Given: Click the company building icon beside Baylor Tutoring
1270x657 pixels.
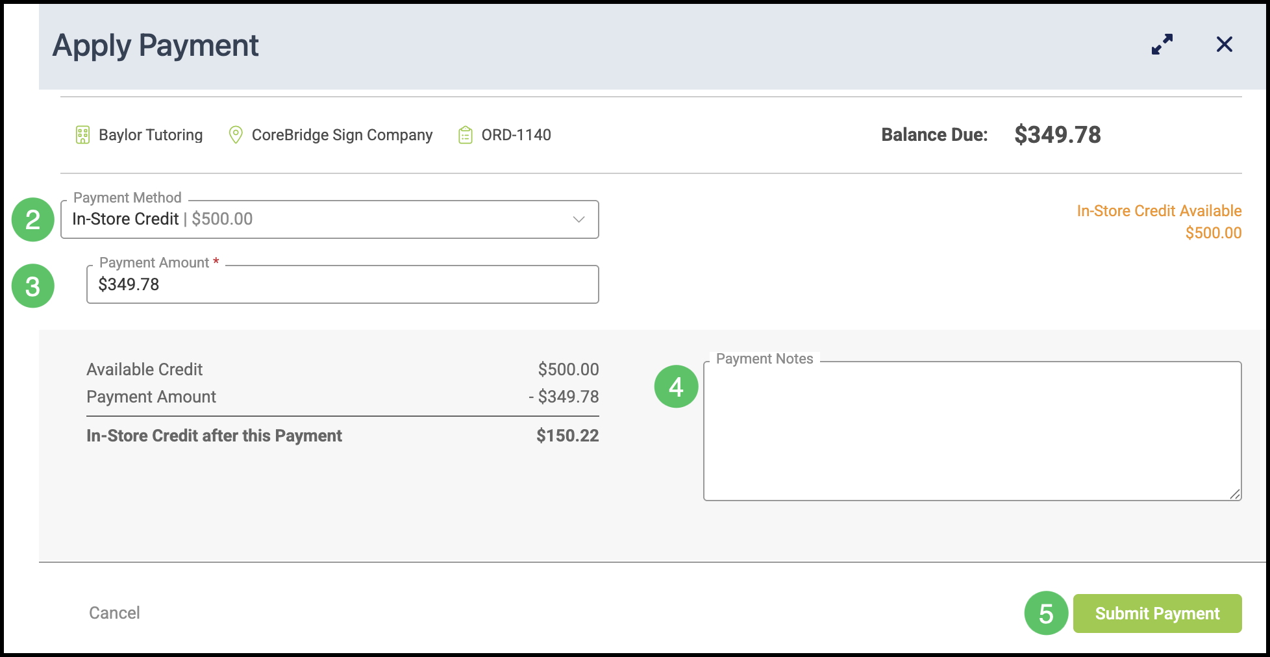Looking at the screenshot, I should tap(82, 135).
